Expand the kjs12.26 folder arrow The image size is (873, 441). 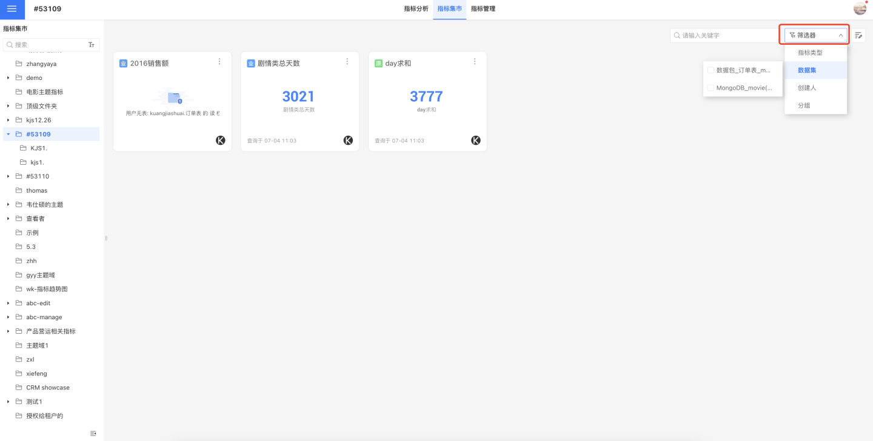8,120
